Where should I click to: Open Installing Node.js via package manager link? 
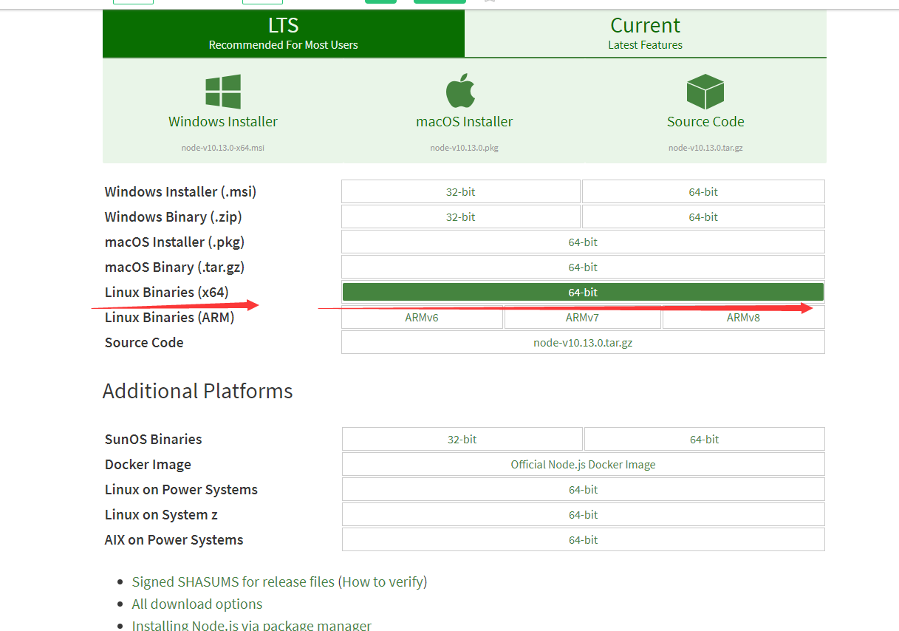[251, 625]
